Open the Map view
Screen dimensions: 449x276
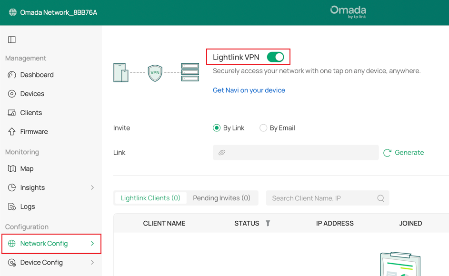pyautogui.click(x=28, y=168)
